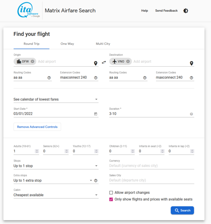Viewport: 211px width, 224px height.
Task: Click the Sales City input field
Action: [152, 180]
